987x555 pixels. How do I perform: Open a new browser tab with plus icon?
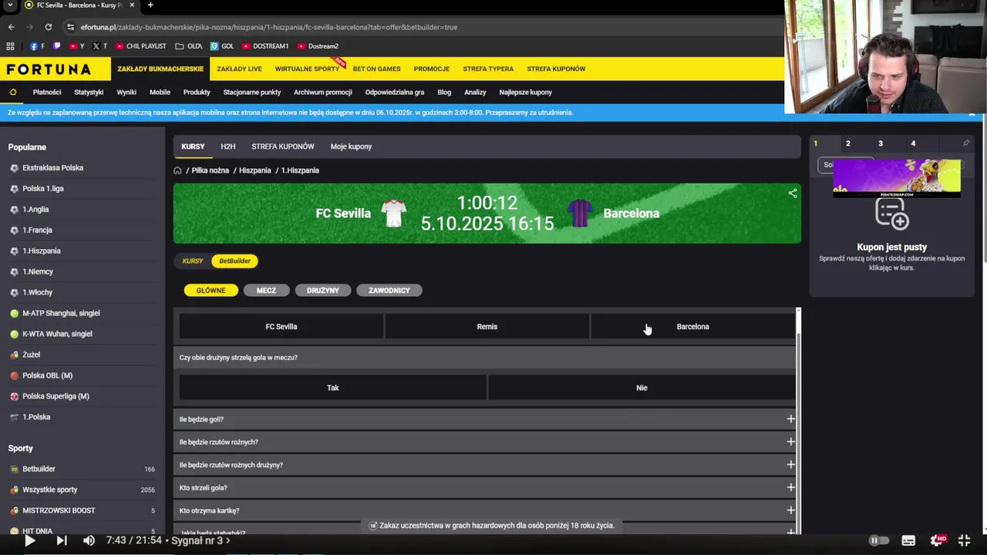[x=150, y=5]
